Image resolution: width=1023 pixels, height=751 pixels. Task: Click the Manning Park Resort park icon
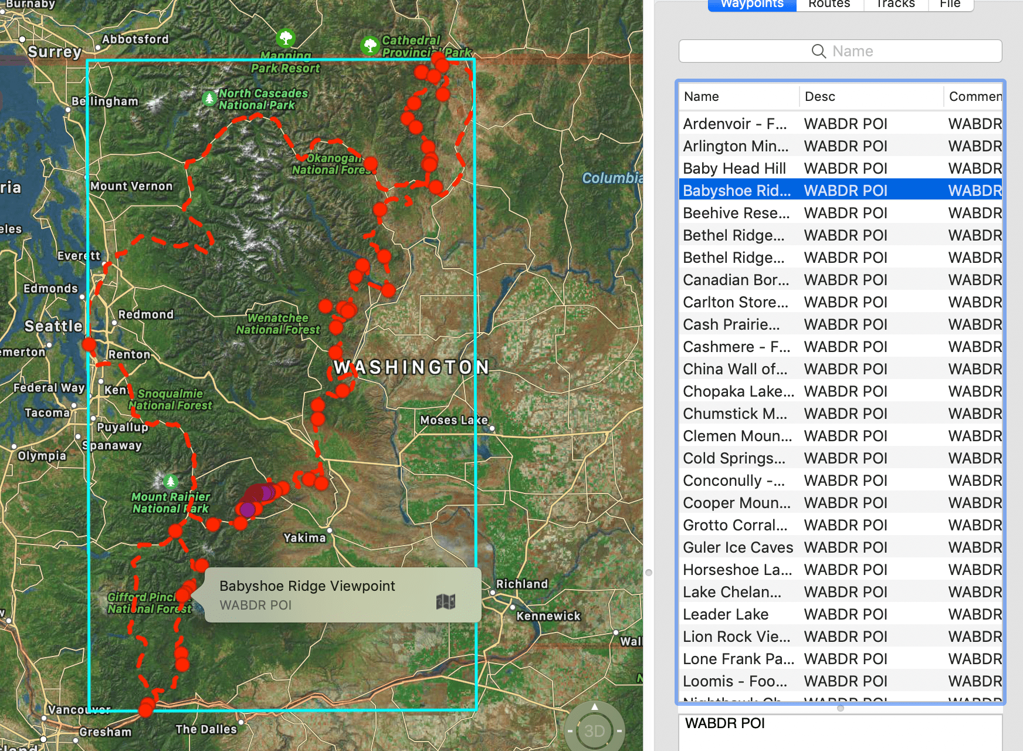coord(286,38)
